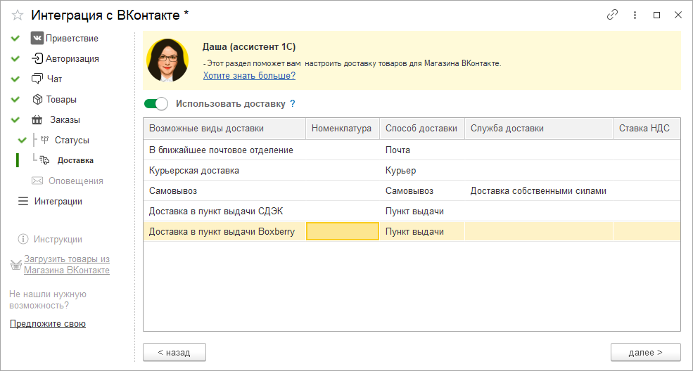Click Даша assistant avatar picture
Viewport: 693px width, 371px height.
click(x=167, y=60)
